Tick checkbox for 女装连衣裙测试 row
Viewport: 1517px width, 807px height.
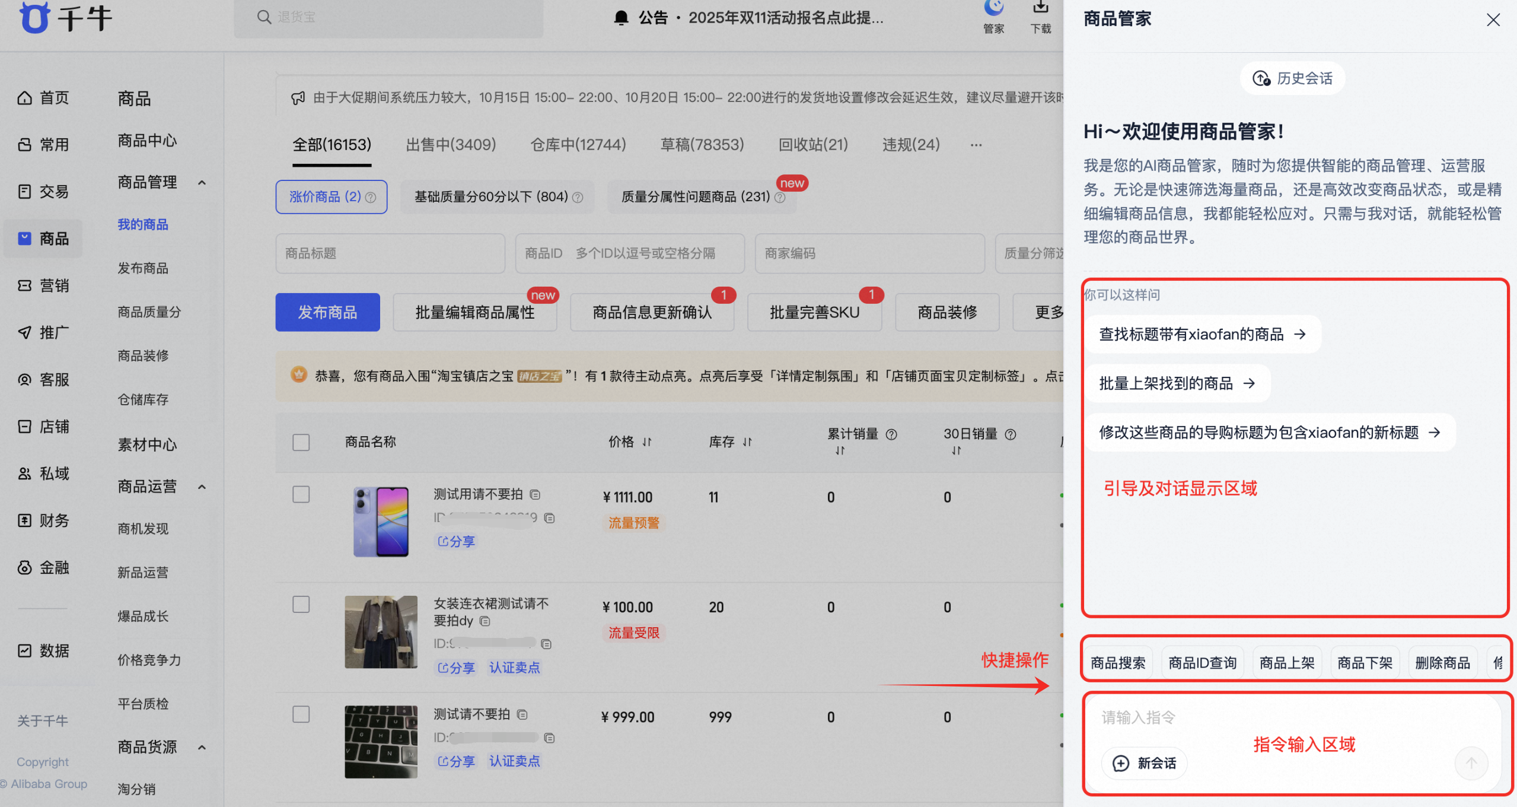301,604
